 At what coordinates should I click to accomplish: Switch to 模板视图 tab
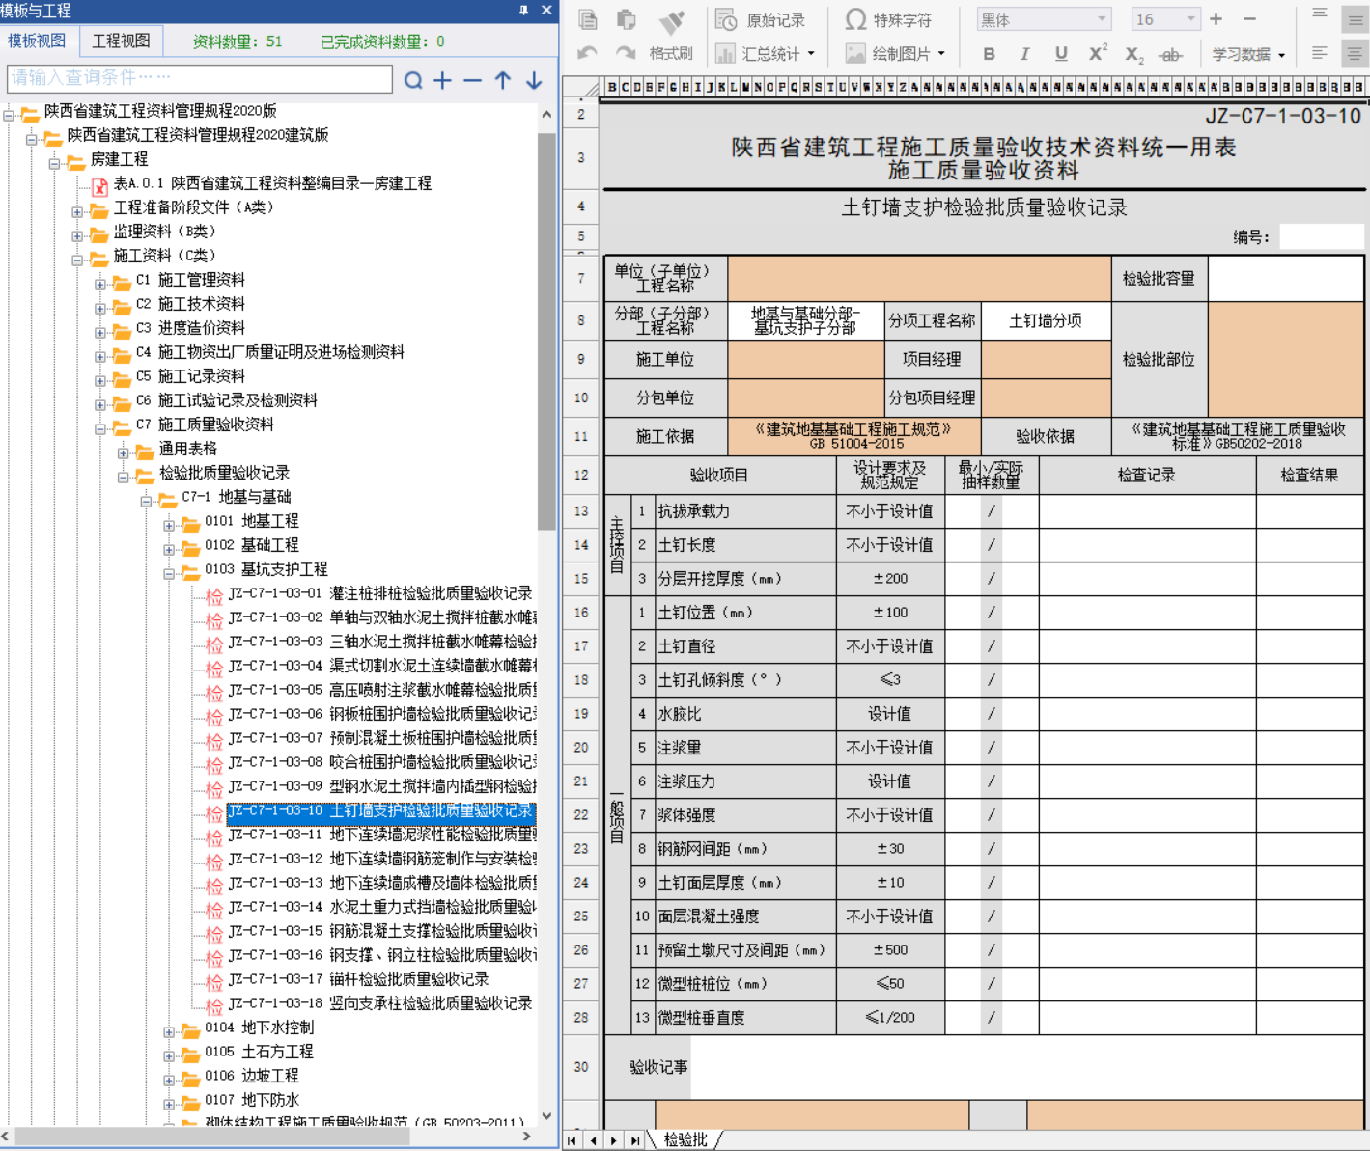click(x=37, y=41)
